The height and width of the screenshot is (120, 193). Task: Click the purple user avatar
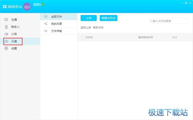click(x=27, y=7)
